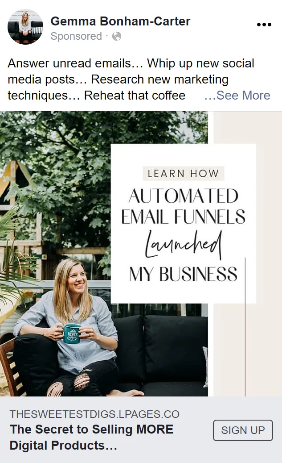The width and height of the screenshot is (282, 463).
Task: Open Gemma Bonham-Carter's profile picture
Action: [x=25, y=27]
